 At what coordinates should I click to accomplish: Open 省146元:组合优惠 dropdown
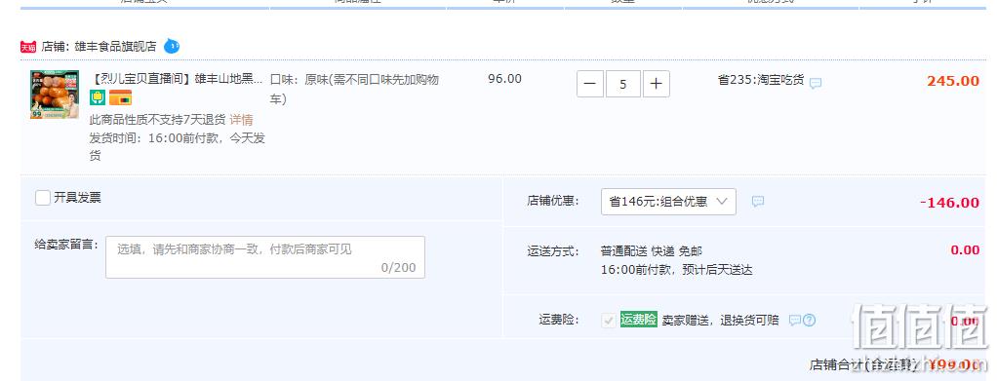coord(668,202)
